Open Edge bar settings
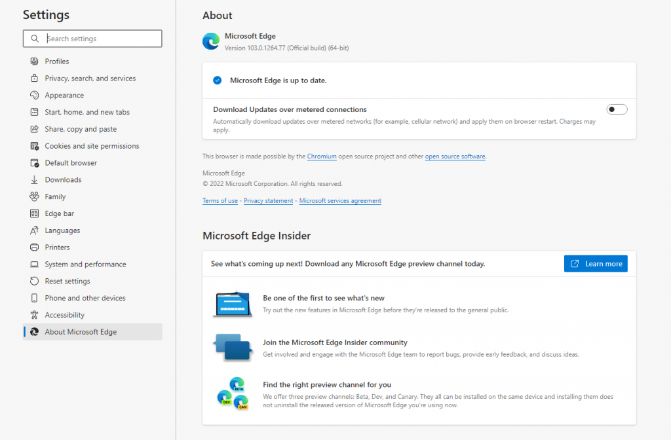This screenshot has width=671, height=440. [92, 213]
